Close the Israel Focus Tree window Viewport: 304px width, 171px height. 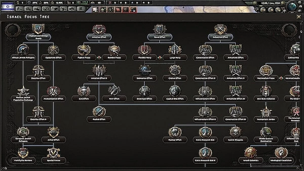coord(299,17)
